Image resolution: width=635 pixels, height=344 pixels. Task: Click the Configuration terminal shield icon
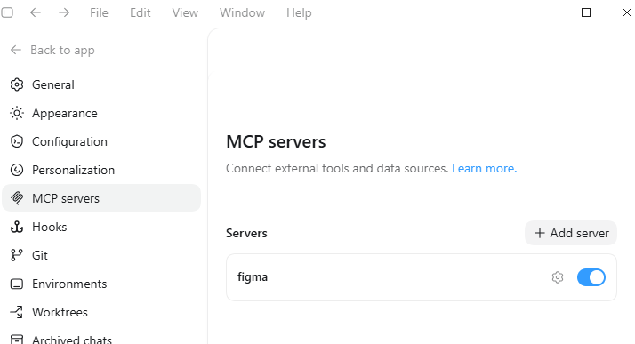pyautogui.click(x=17, y=141)
